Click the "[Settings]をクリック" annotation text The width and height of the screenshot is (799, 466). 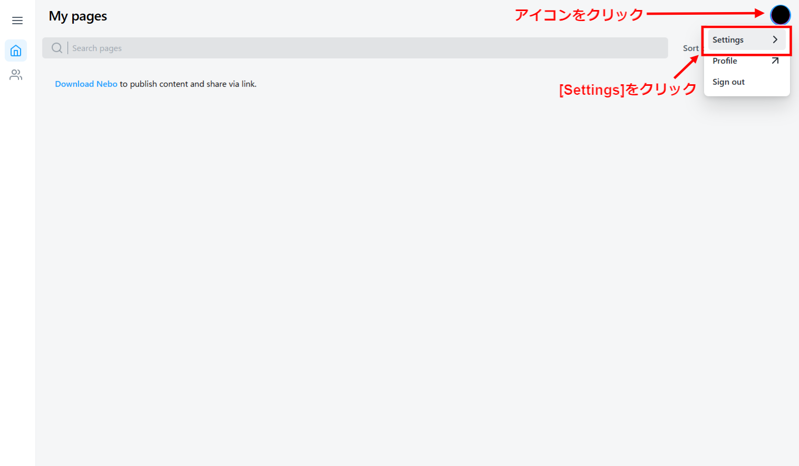click(x=628, y=90)
